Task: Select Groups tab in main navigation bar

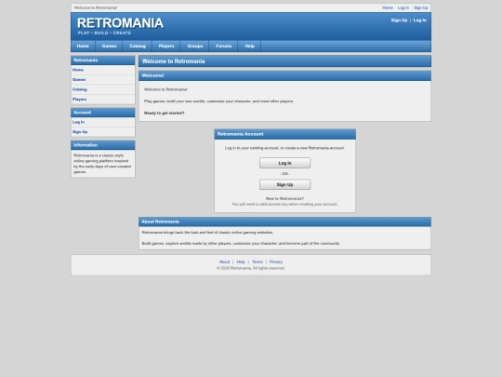Action: (195, 46)
